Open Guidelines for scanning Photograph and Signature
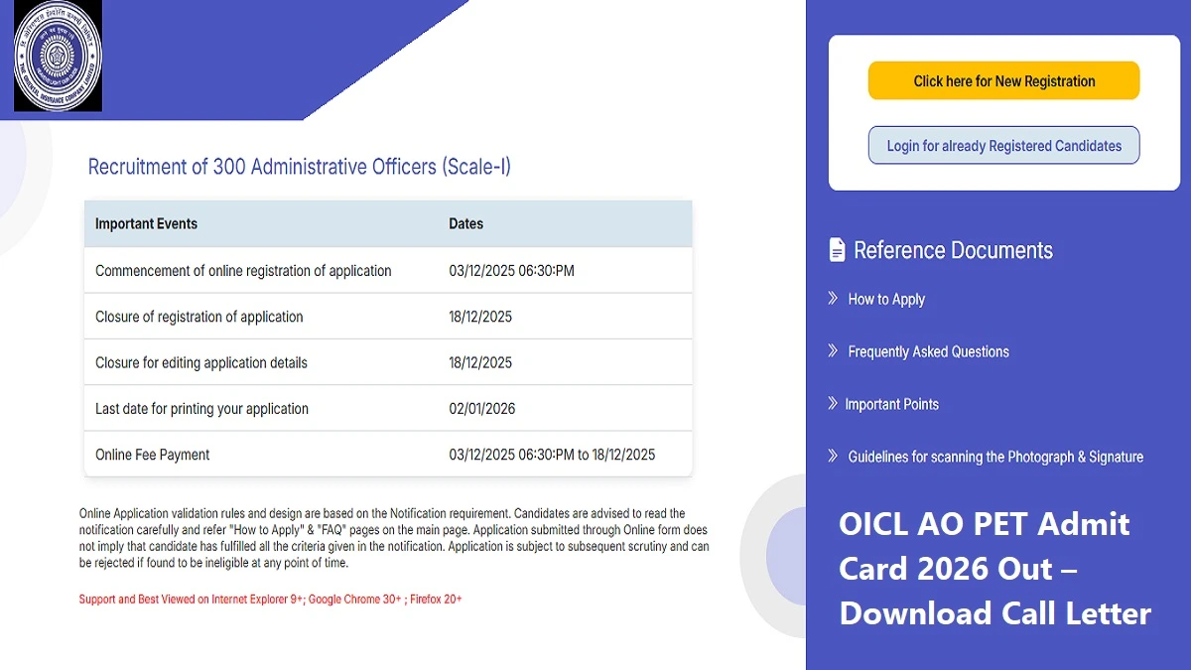 [995, 457]
